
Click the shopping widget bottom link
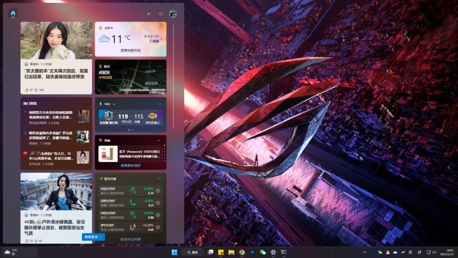pos(131,166)
